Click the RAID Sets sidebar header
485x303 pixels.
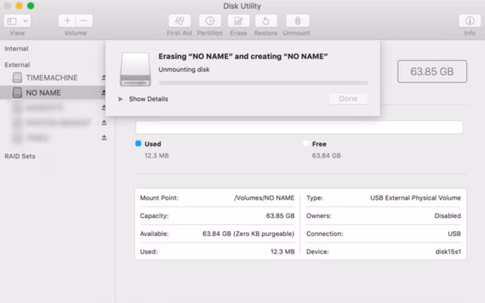[x=20, y=156]
